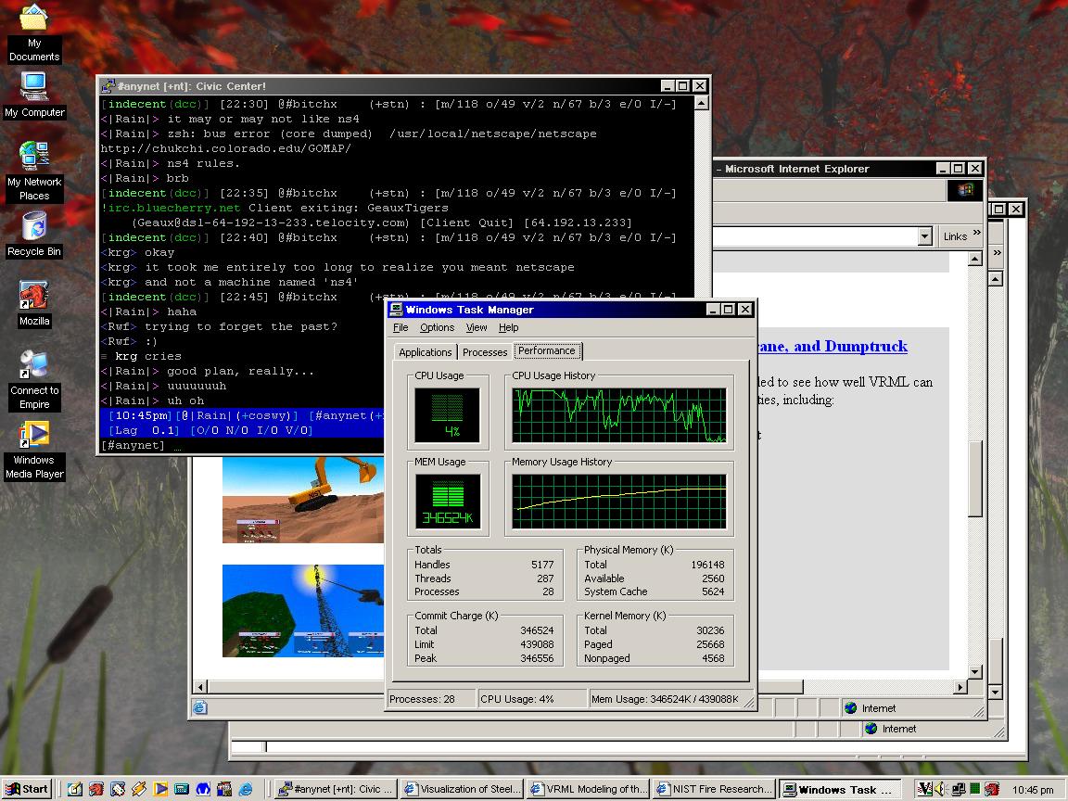Image resolution: width=1068 pixels, height=801 pixels.
Task: Switch to the Processes tab
Action: coord(485,352)
